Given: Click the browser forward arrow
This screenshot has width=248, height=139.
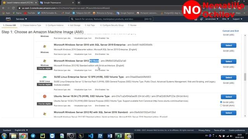Looking at the screenshot, I should (9, 8).
